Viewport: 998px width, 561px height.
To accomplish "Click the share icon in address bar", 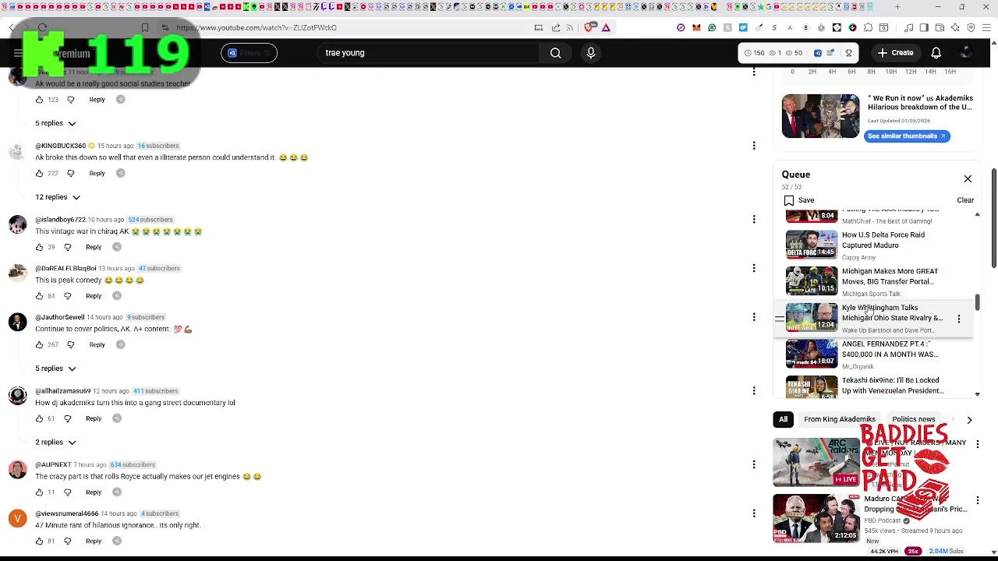I will click(x=556, y=27).
